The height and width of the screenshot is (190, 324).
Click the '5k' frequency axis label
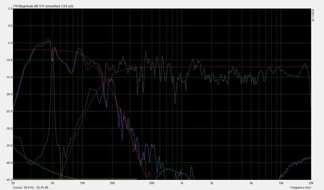(251, 183)
